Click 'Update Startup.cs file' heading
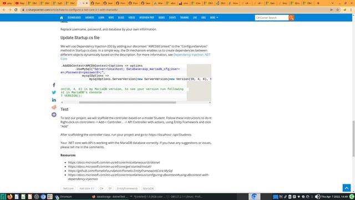 80,38
